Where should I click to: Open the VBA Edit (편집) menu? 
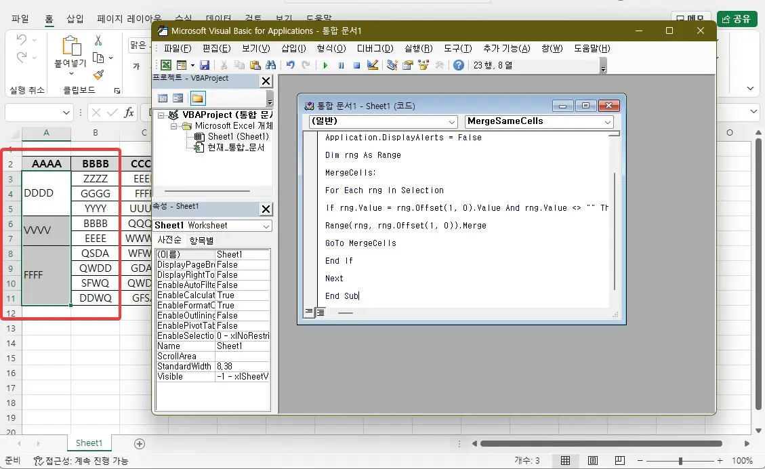217,48
